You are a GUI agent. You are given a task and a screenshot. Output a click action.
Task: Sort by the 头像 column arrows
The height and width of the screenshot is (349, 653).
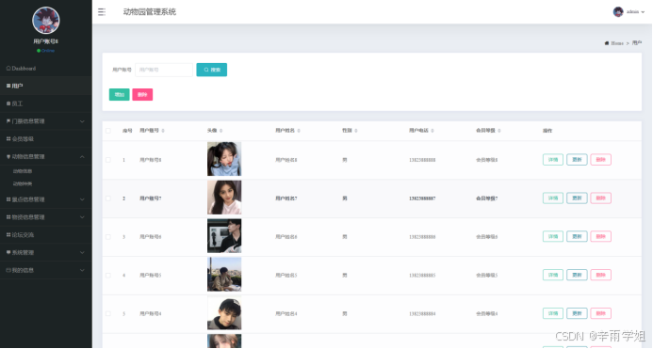(x=220, y=131)
